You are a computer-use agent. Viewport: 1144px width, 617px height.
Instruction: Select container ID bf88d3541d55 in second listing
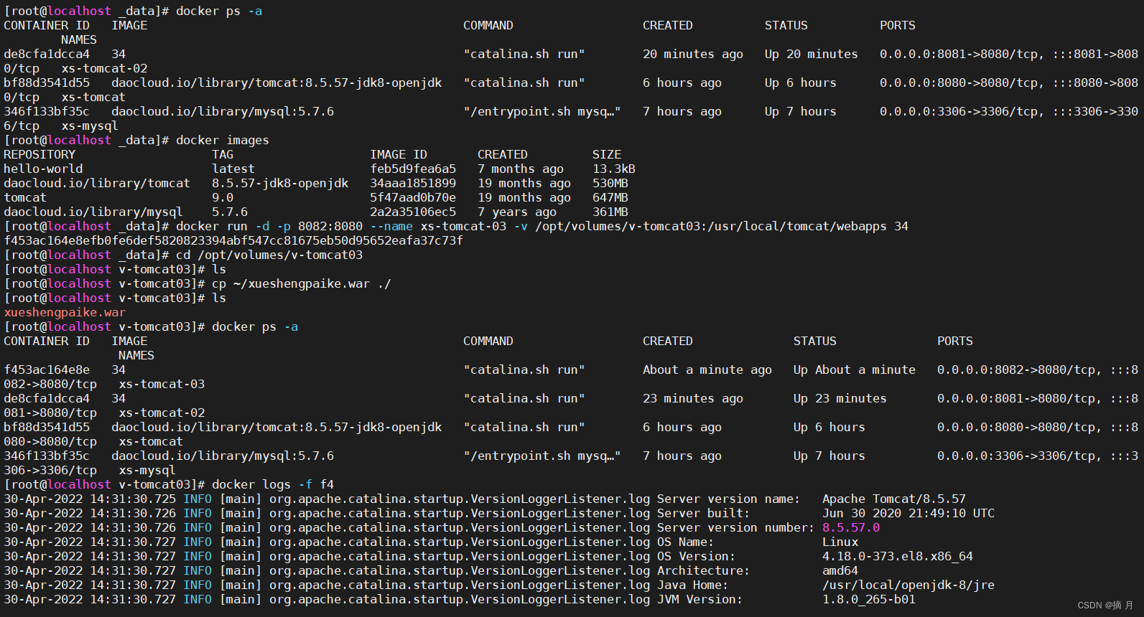47,427
